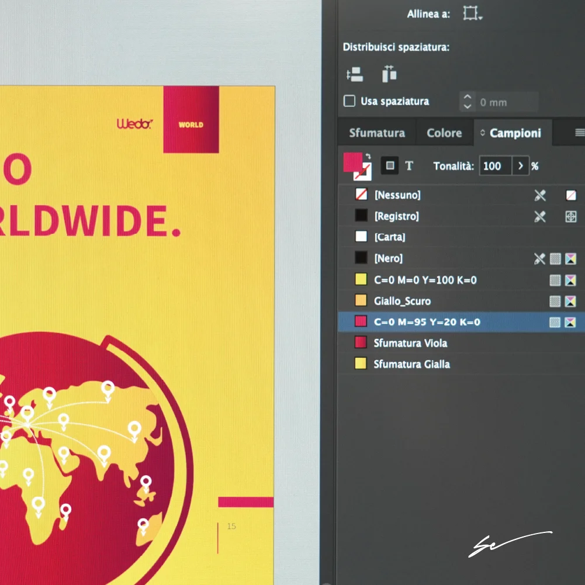Click the globe illustration on page
The image size is (585, 585).
pyautogui.click(x=96, y=458)
